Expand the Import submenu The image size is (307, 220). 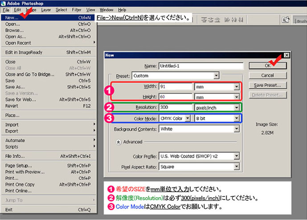[x=48, y=125]
